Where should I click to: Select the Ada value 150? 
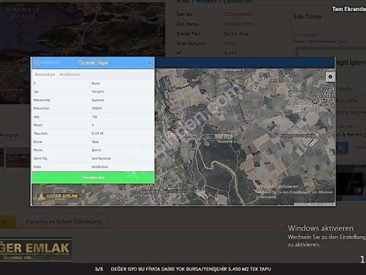pyautogui.click(x=94, y=117)
